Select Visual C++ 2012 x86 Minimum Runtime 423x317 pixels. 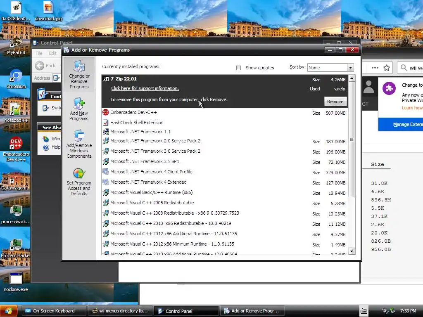225,244
